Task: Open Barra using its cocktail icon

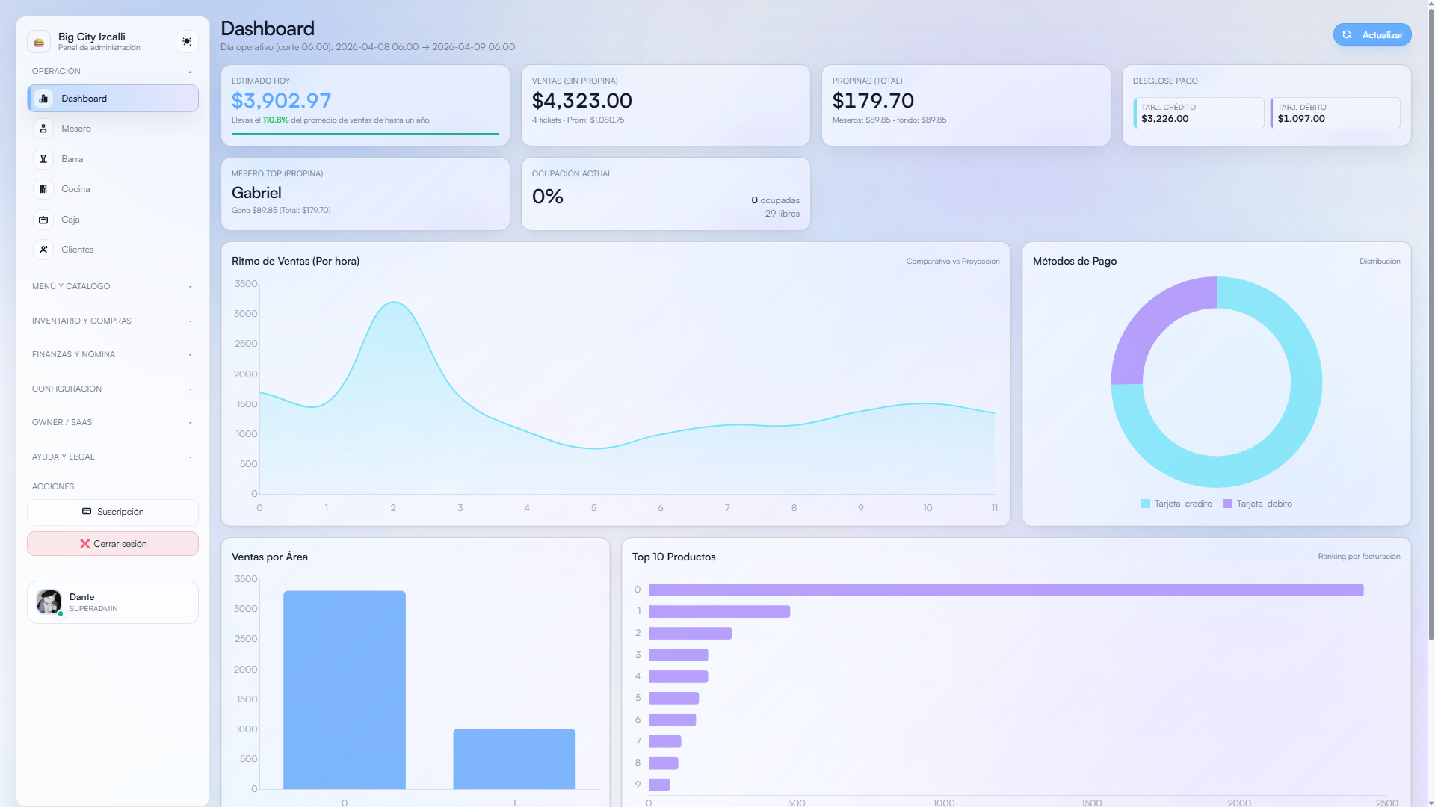Action: coord(43,158)
